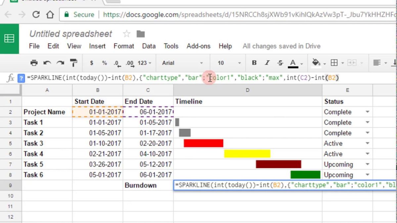Click the spreadsheet URL in the address bar

pyautogui.click(x=232, y=15)
